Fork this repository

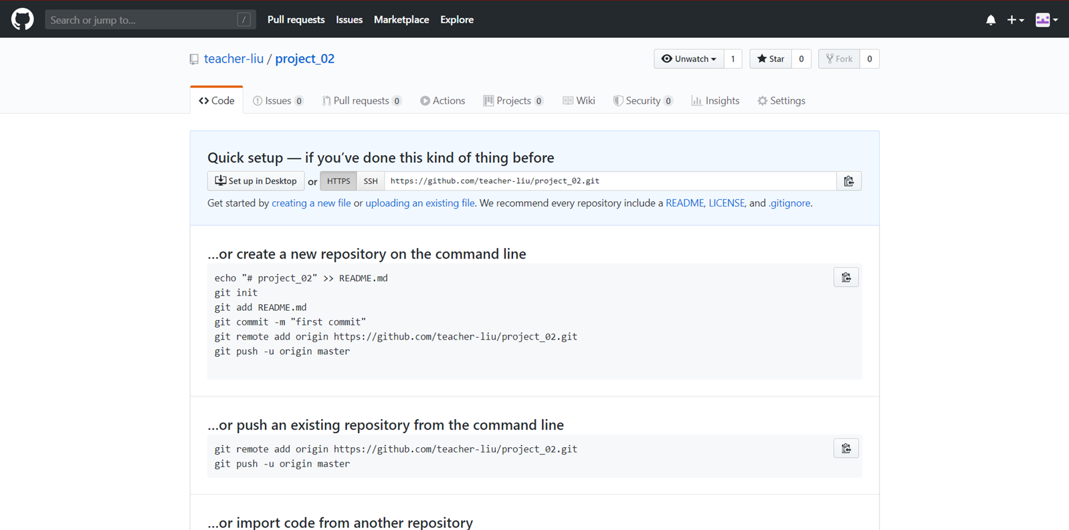(x=839, y=59)
